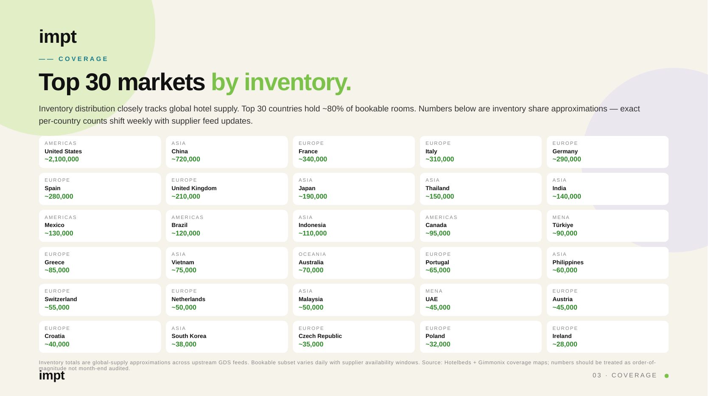The height and width of the screenshot is (396, 708).
Task: Select the United Kingdom card
Action: pyautogui.click(x=227, y=189)
